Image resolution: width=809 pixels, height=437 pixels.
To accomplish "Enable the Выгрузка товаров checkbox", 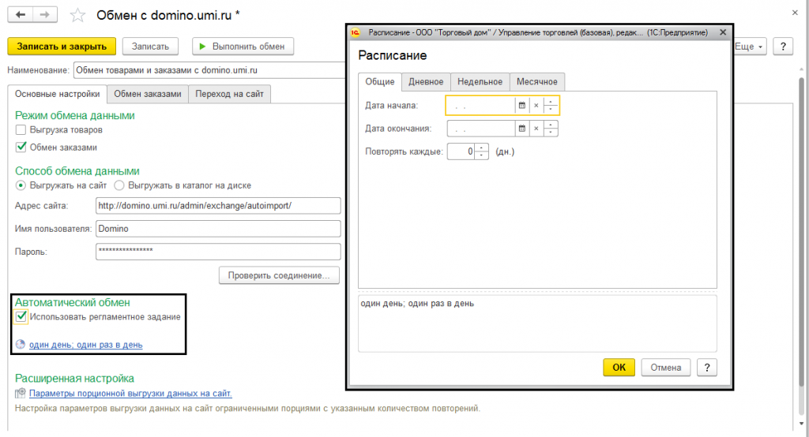I will [21, 130].
